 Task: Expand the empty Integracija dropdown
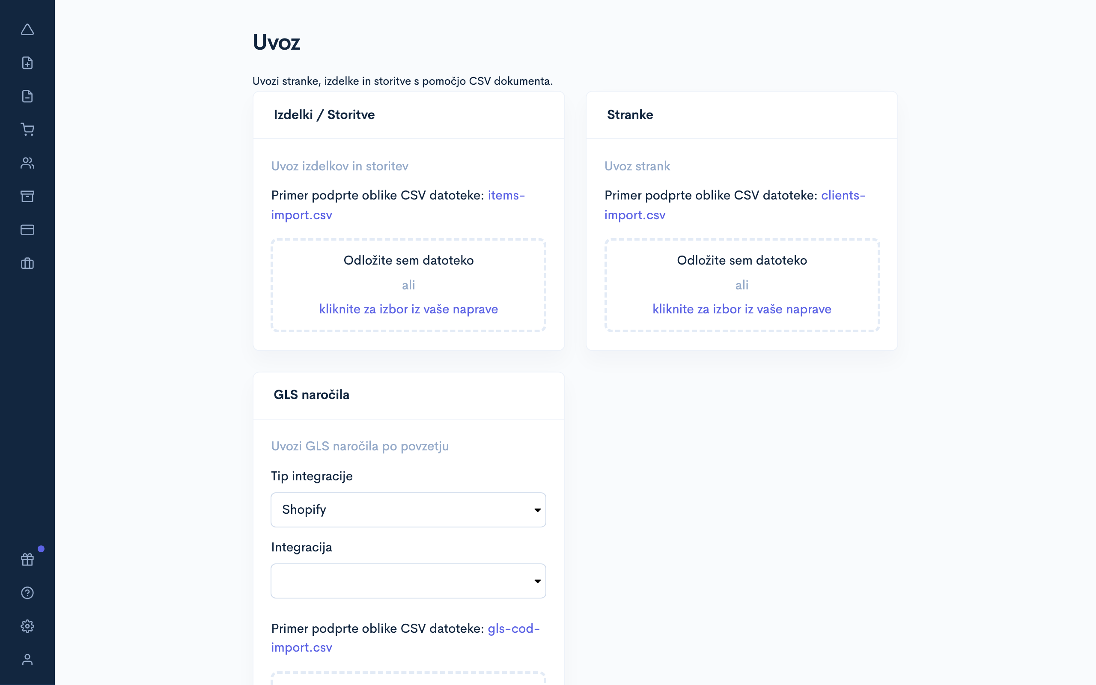pos(408,581)
